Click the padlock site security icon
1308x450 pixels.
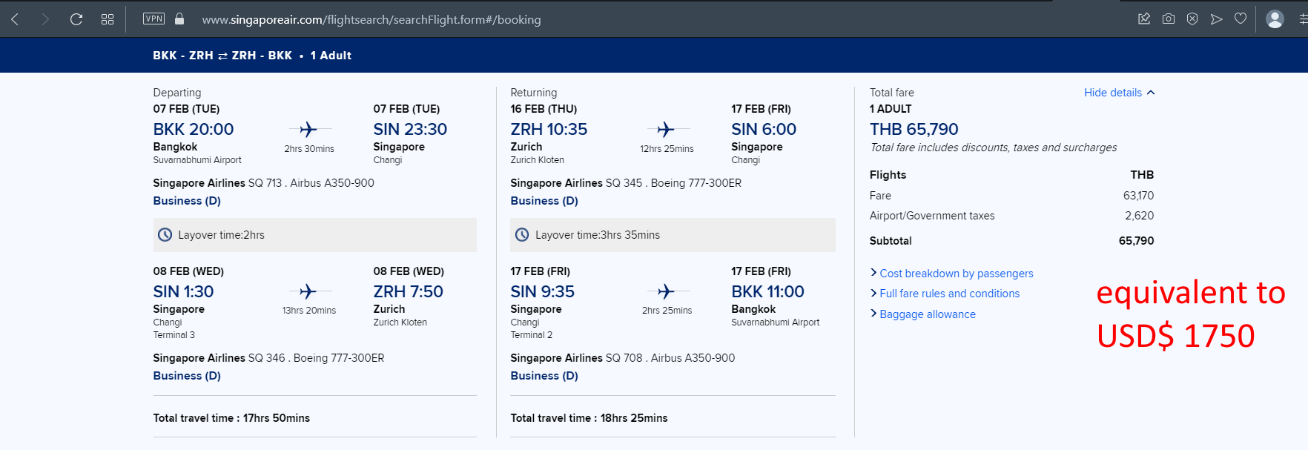point(179,19)
